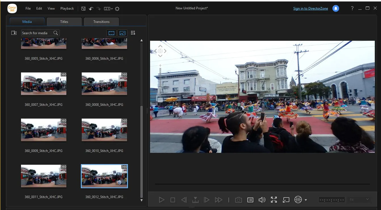Expand the 360 view mode dropdown arrow

[x=306, y=200]
